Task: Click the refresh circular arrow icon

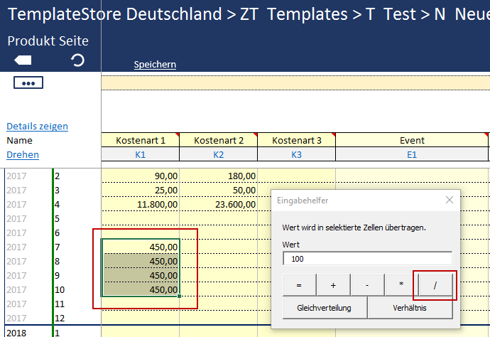Action: (78, 60)
